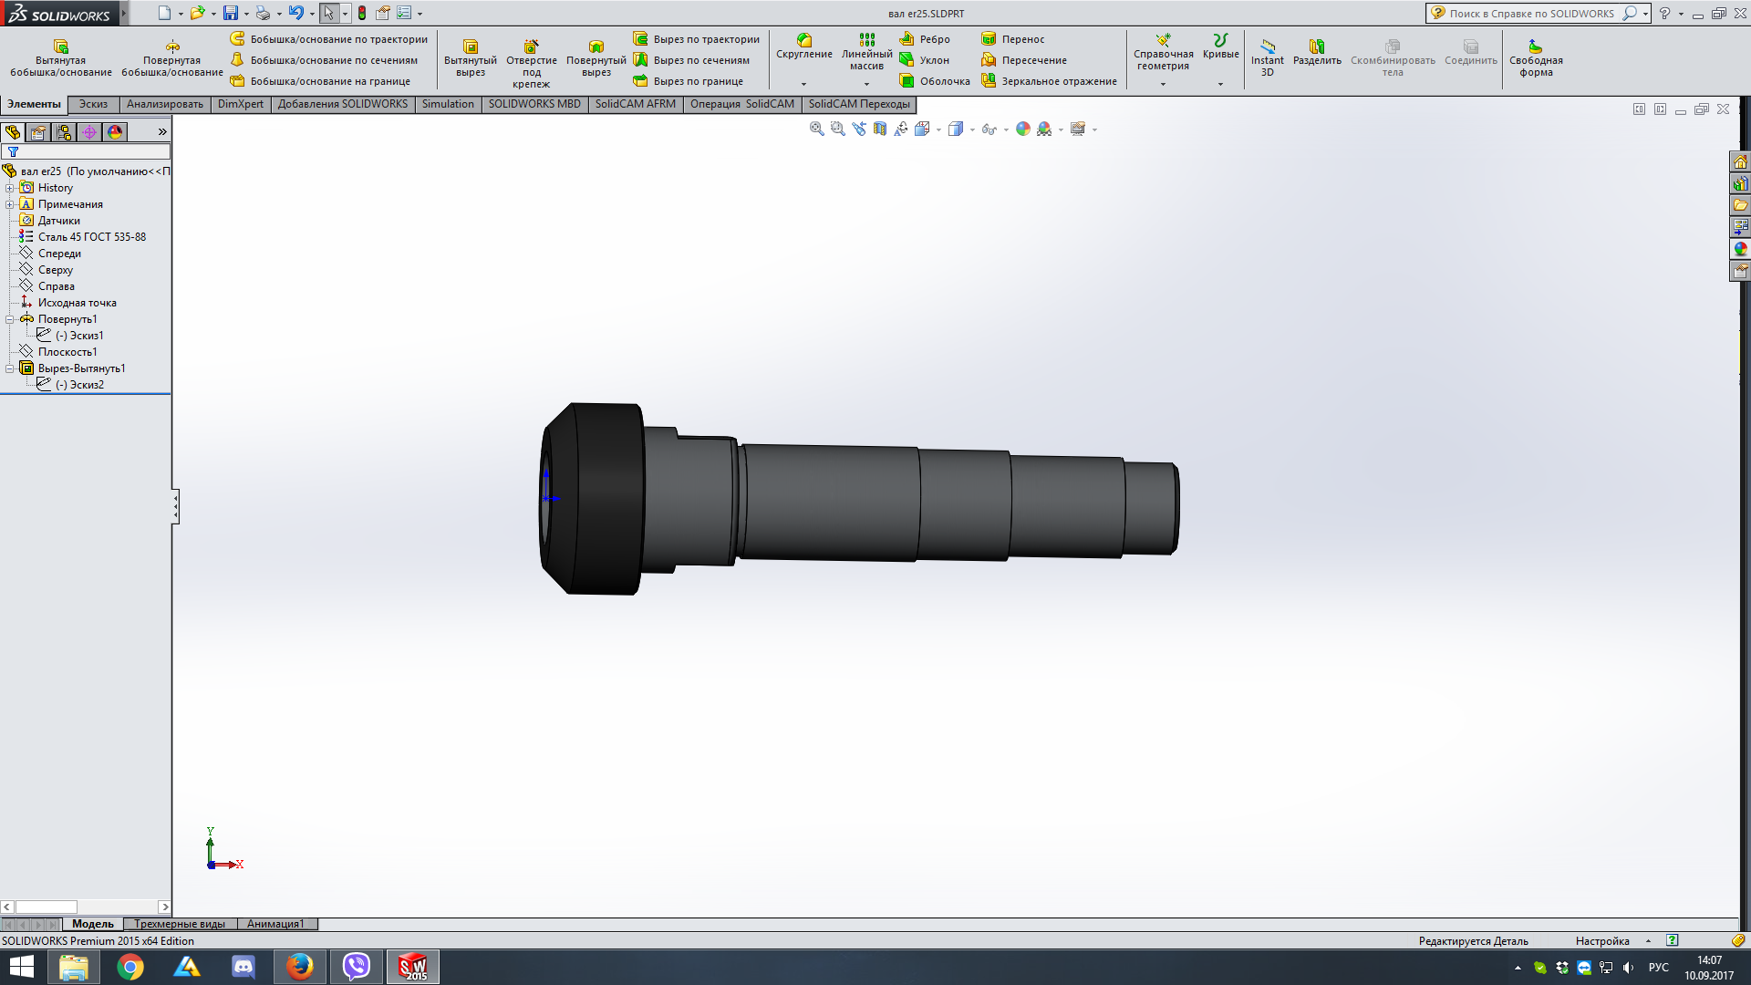1751x985 pixels.
Task: Collapse the Повернуть1 feature node
Action: click(10, 319)
